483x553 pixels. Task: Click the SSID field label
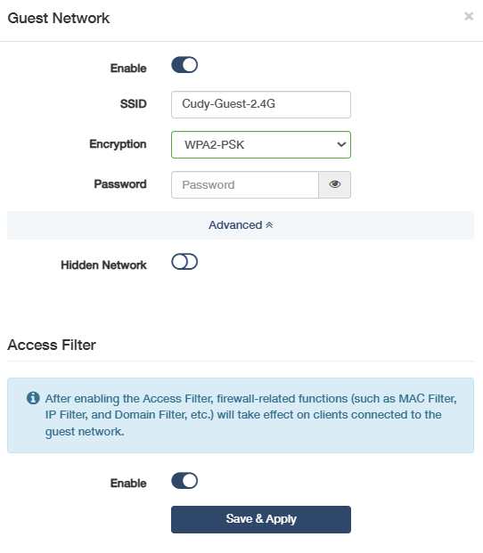[134, 103]
